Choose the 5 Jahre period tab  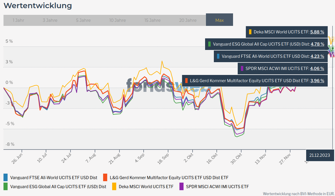click(83, 20)
